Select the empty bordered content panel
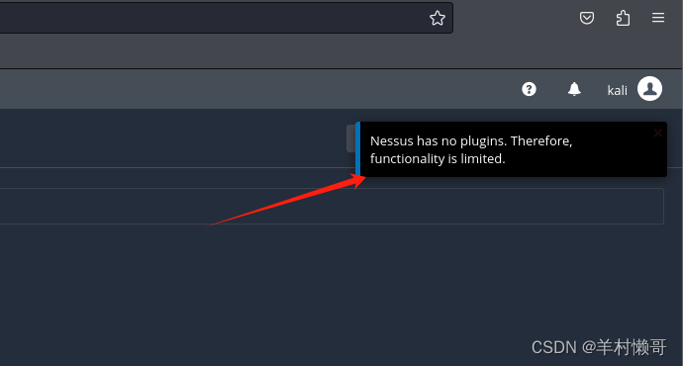The height and width of the screenshot is (366, 683). click(x=332, y=207)
